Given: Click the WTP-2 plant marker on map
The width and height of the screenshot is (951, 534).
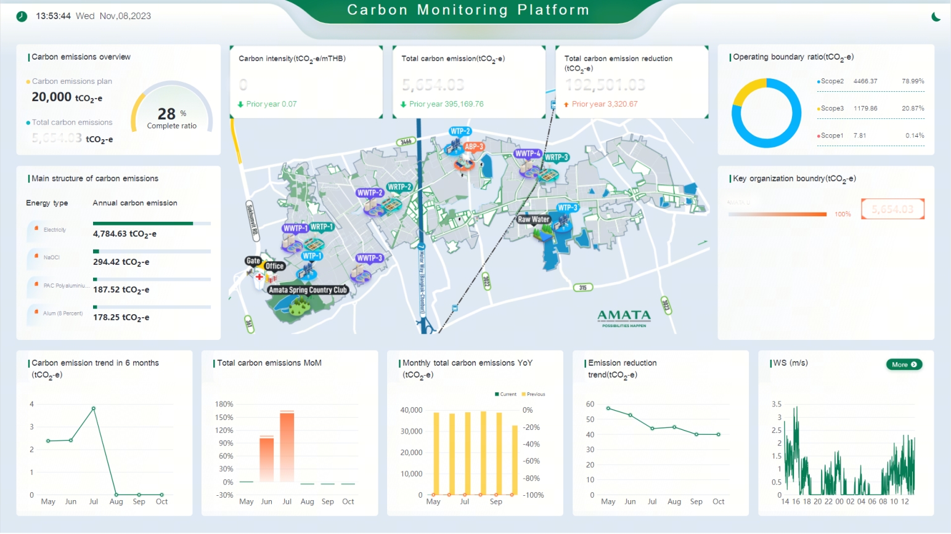Looking at the screenshot, I should click(x=459, y=132).
